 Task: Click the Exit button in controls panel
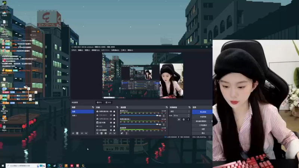point(202,133)
